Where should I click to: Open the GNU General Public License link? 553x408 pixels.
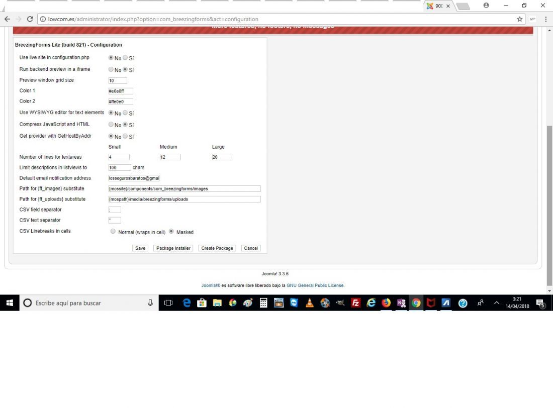point(315,285)
